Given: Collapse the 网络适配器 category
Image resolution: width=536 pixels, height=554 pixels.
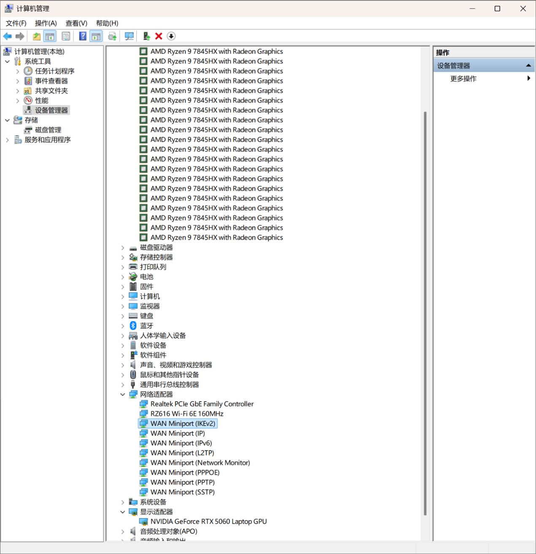Looking at the screenshot, I should click(x=123, y=395).
